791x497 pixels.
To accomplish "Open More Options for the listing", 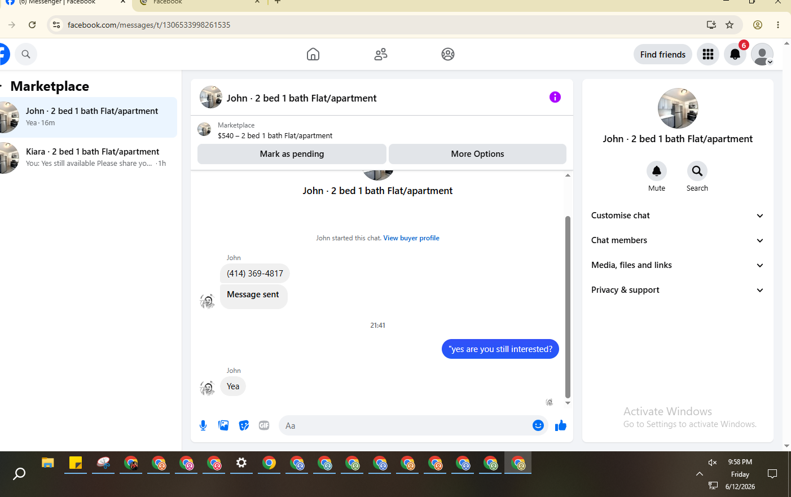I will tap(477, 154).
